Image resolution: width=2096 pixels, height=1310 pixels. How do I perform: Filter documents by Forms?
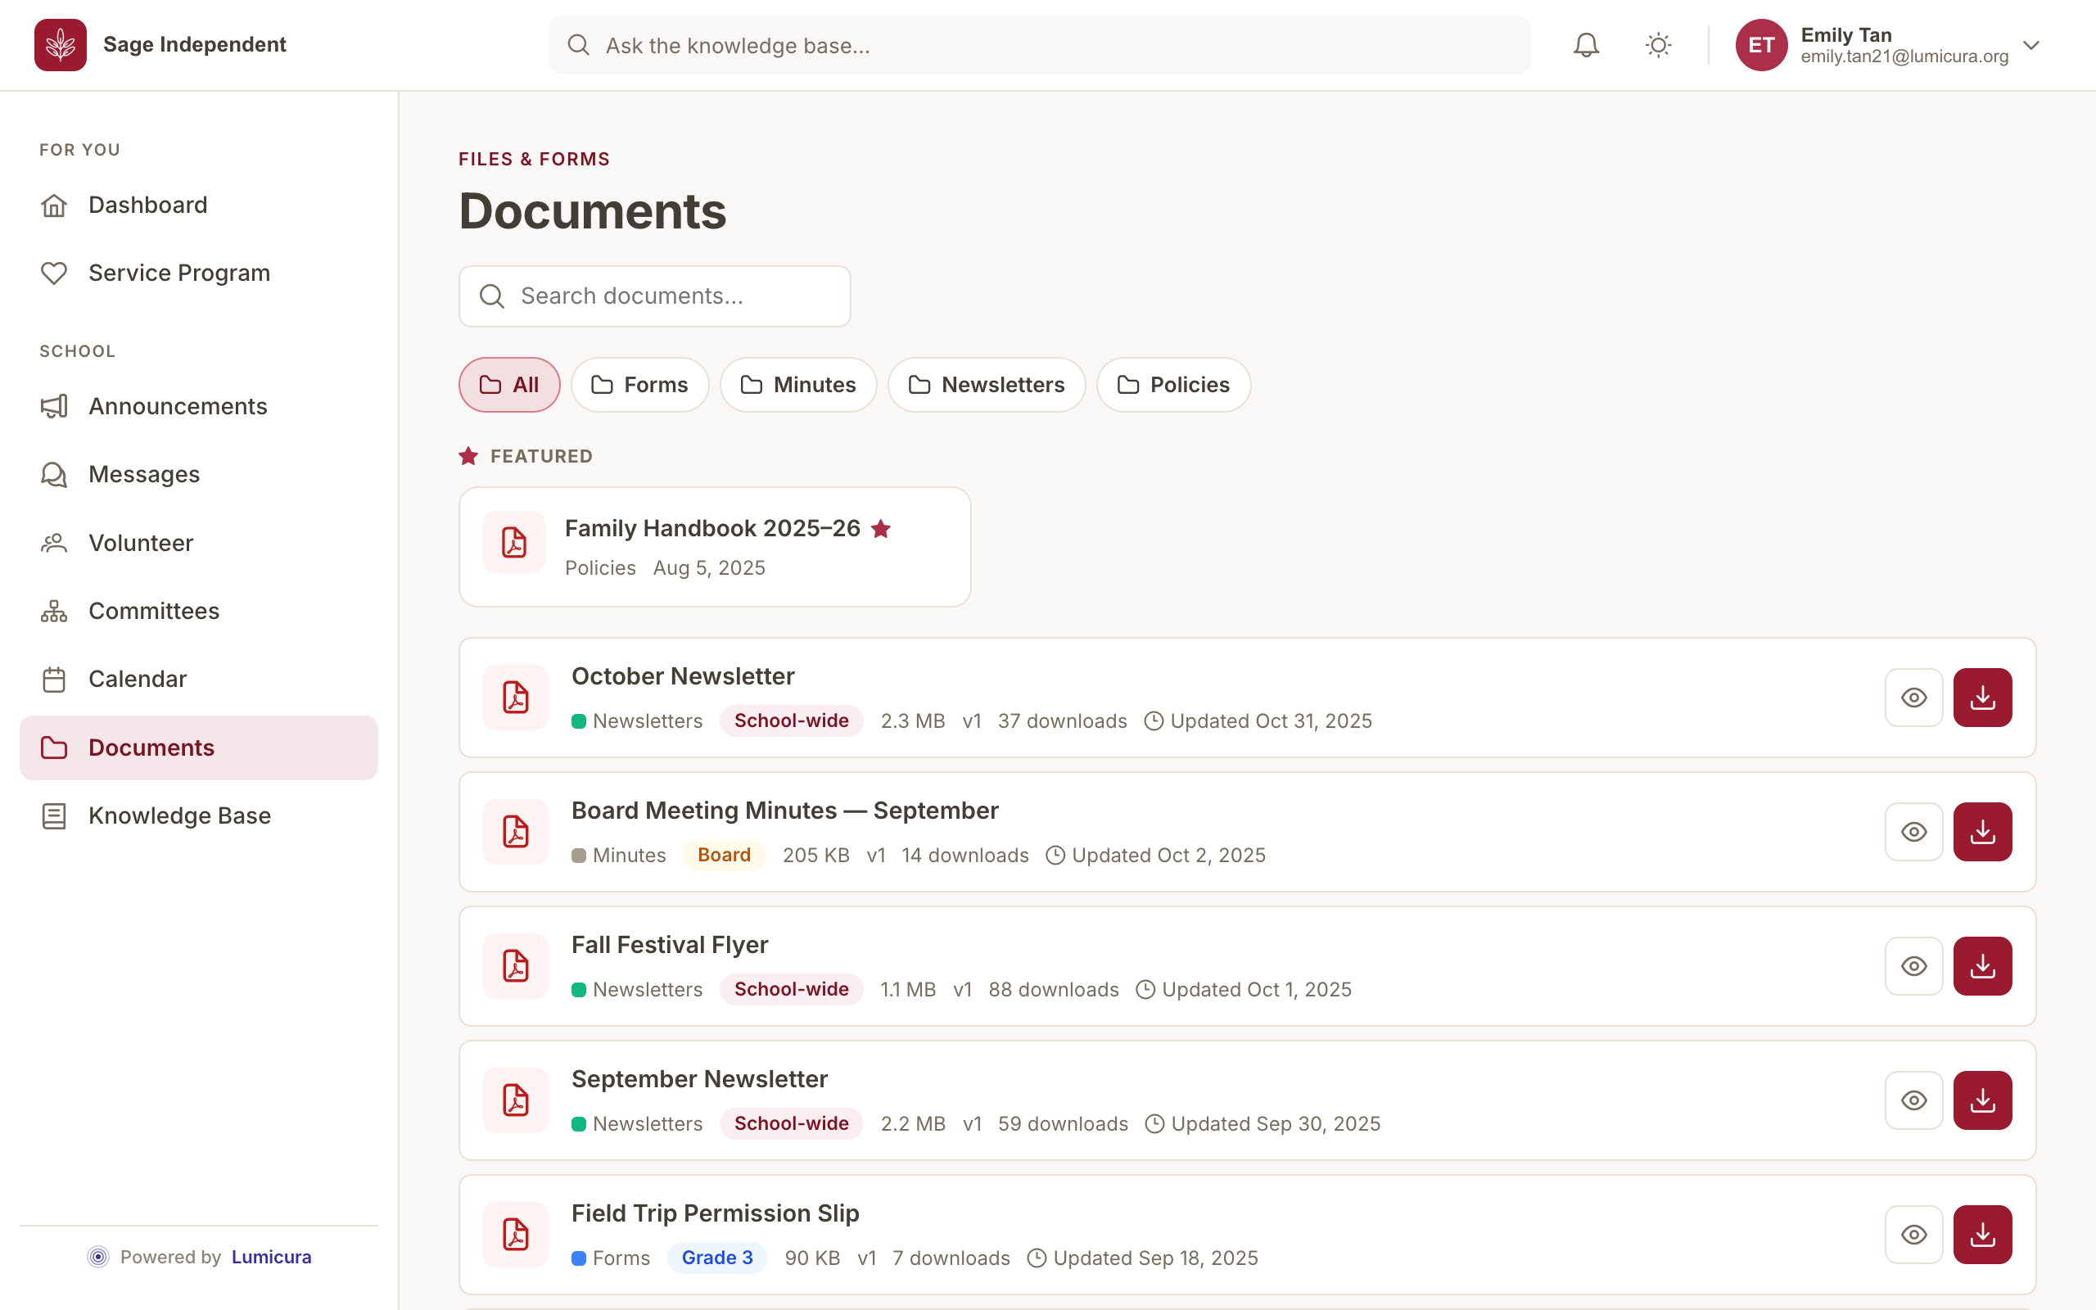point(640,385)
